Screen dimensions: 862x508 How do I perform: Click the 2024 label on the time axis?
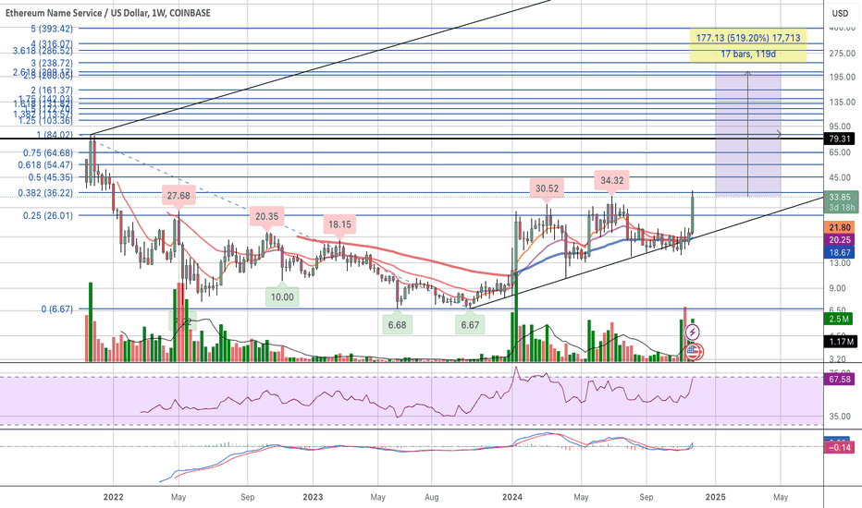coord(512,497)
